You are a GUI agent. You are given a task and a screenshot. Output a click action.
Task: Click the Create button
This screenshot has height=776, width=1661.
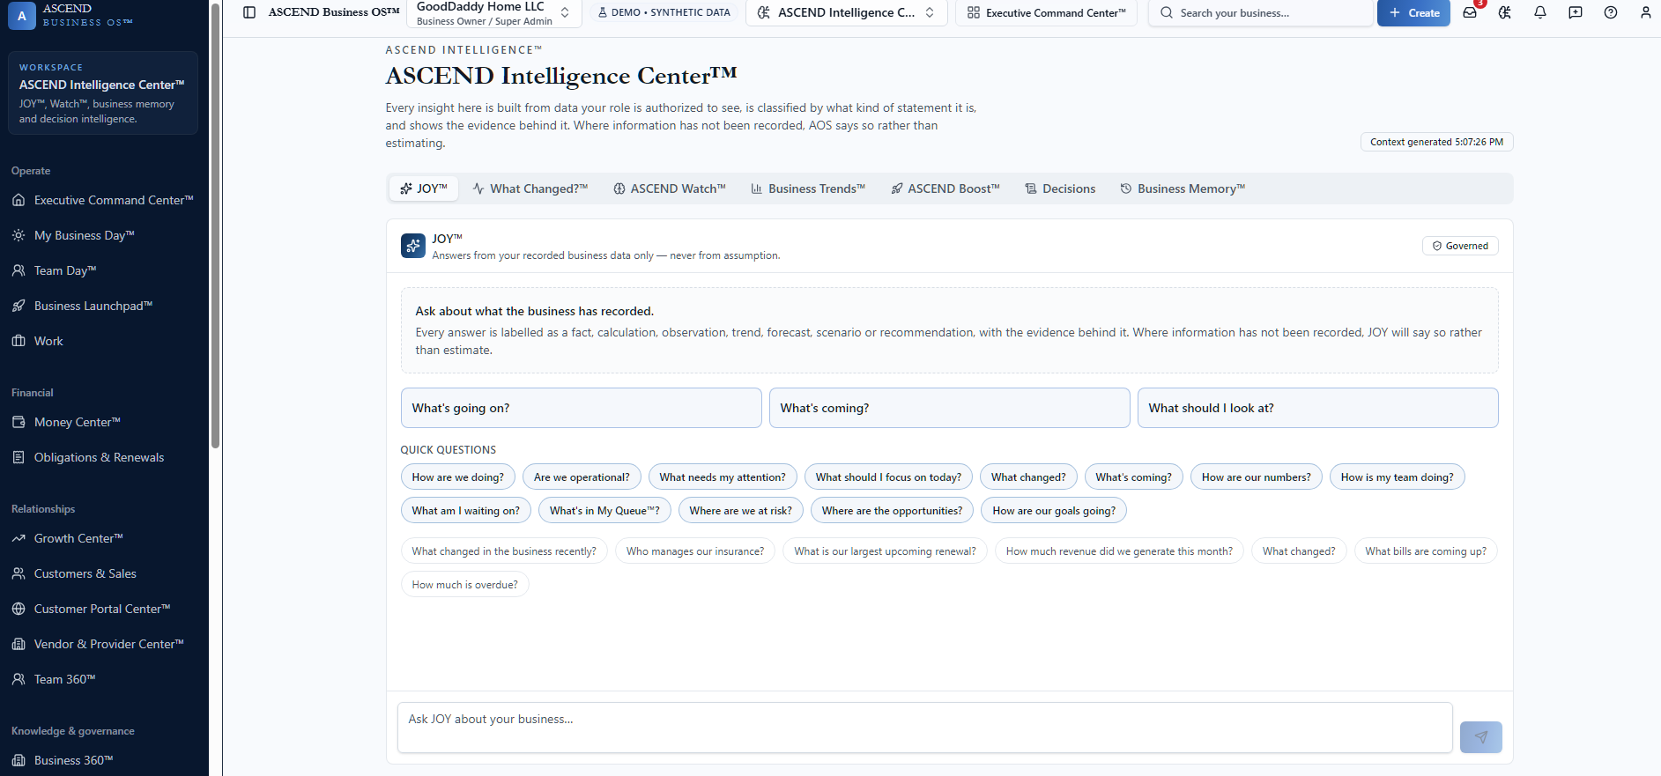click(x=1413, y=12)
